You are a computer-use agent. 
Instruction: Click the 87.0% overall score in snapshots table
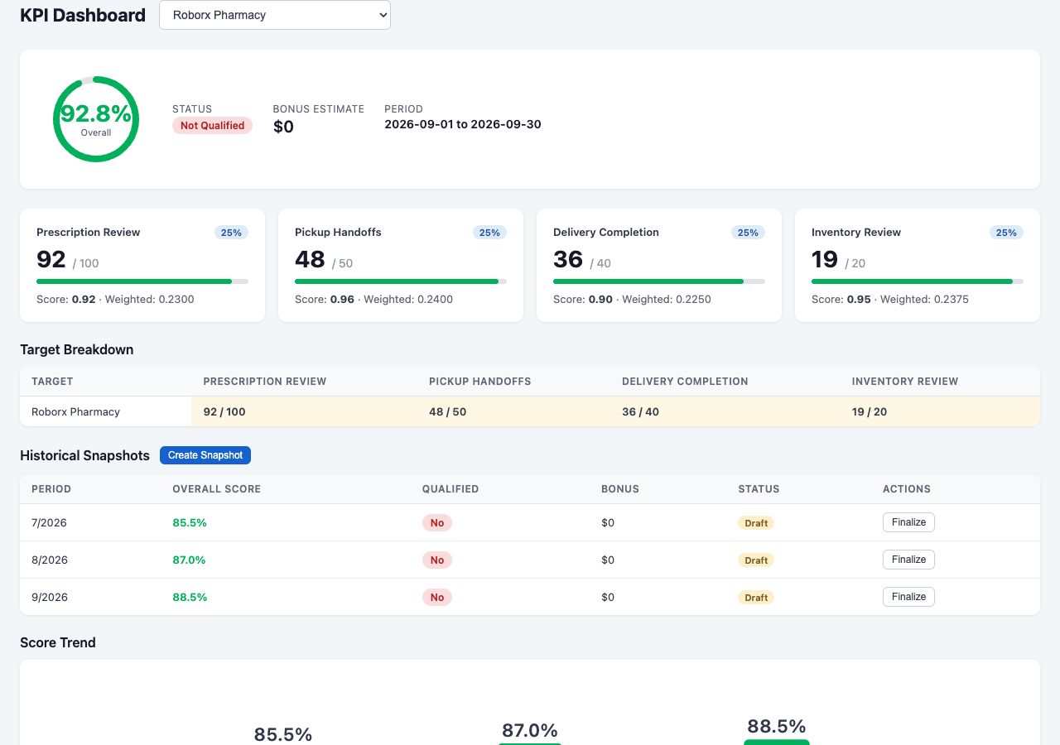coord(189,560)
